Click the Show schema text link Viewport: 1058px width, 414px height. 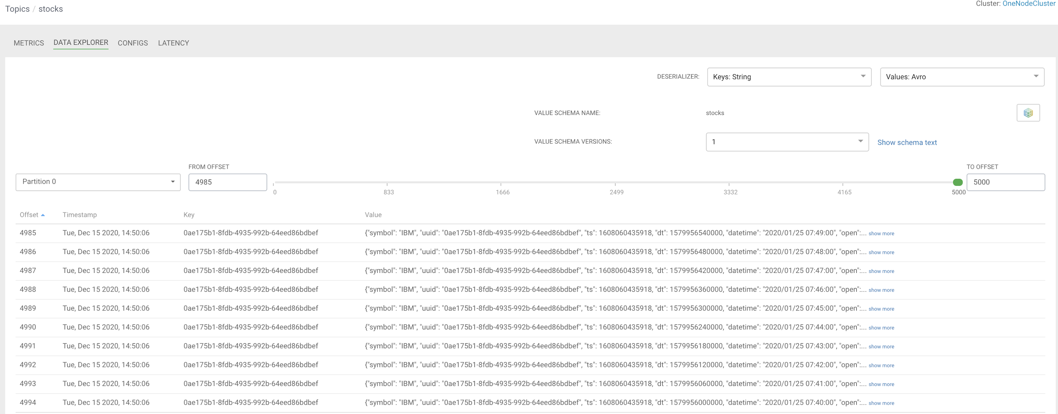907,143
